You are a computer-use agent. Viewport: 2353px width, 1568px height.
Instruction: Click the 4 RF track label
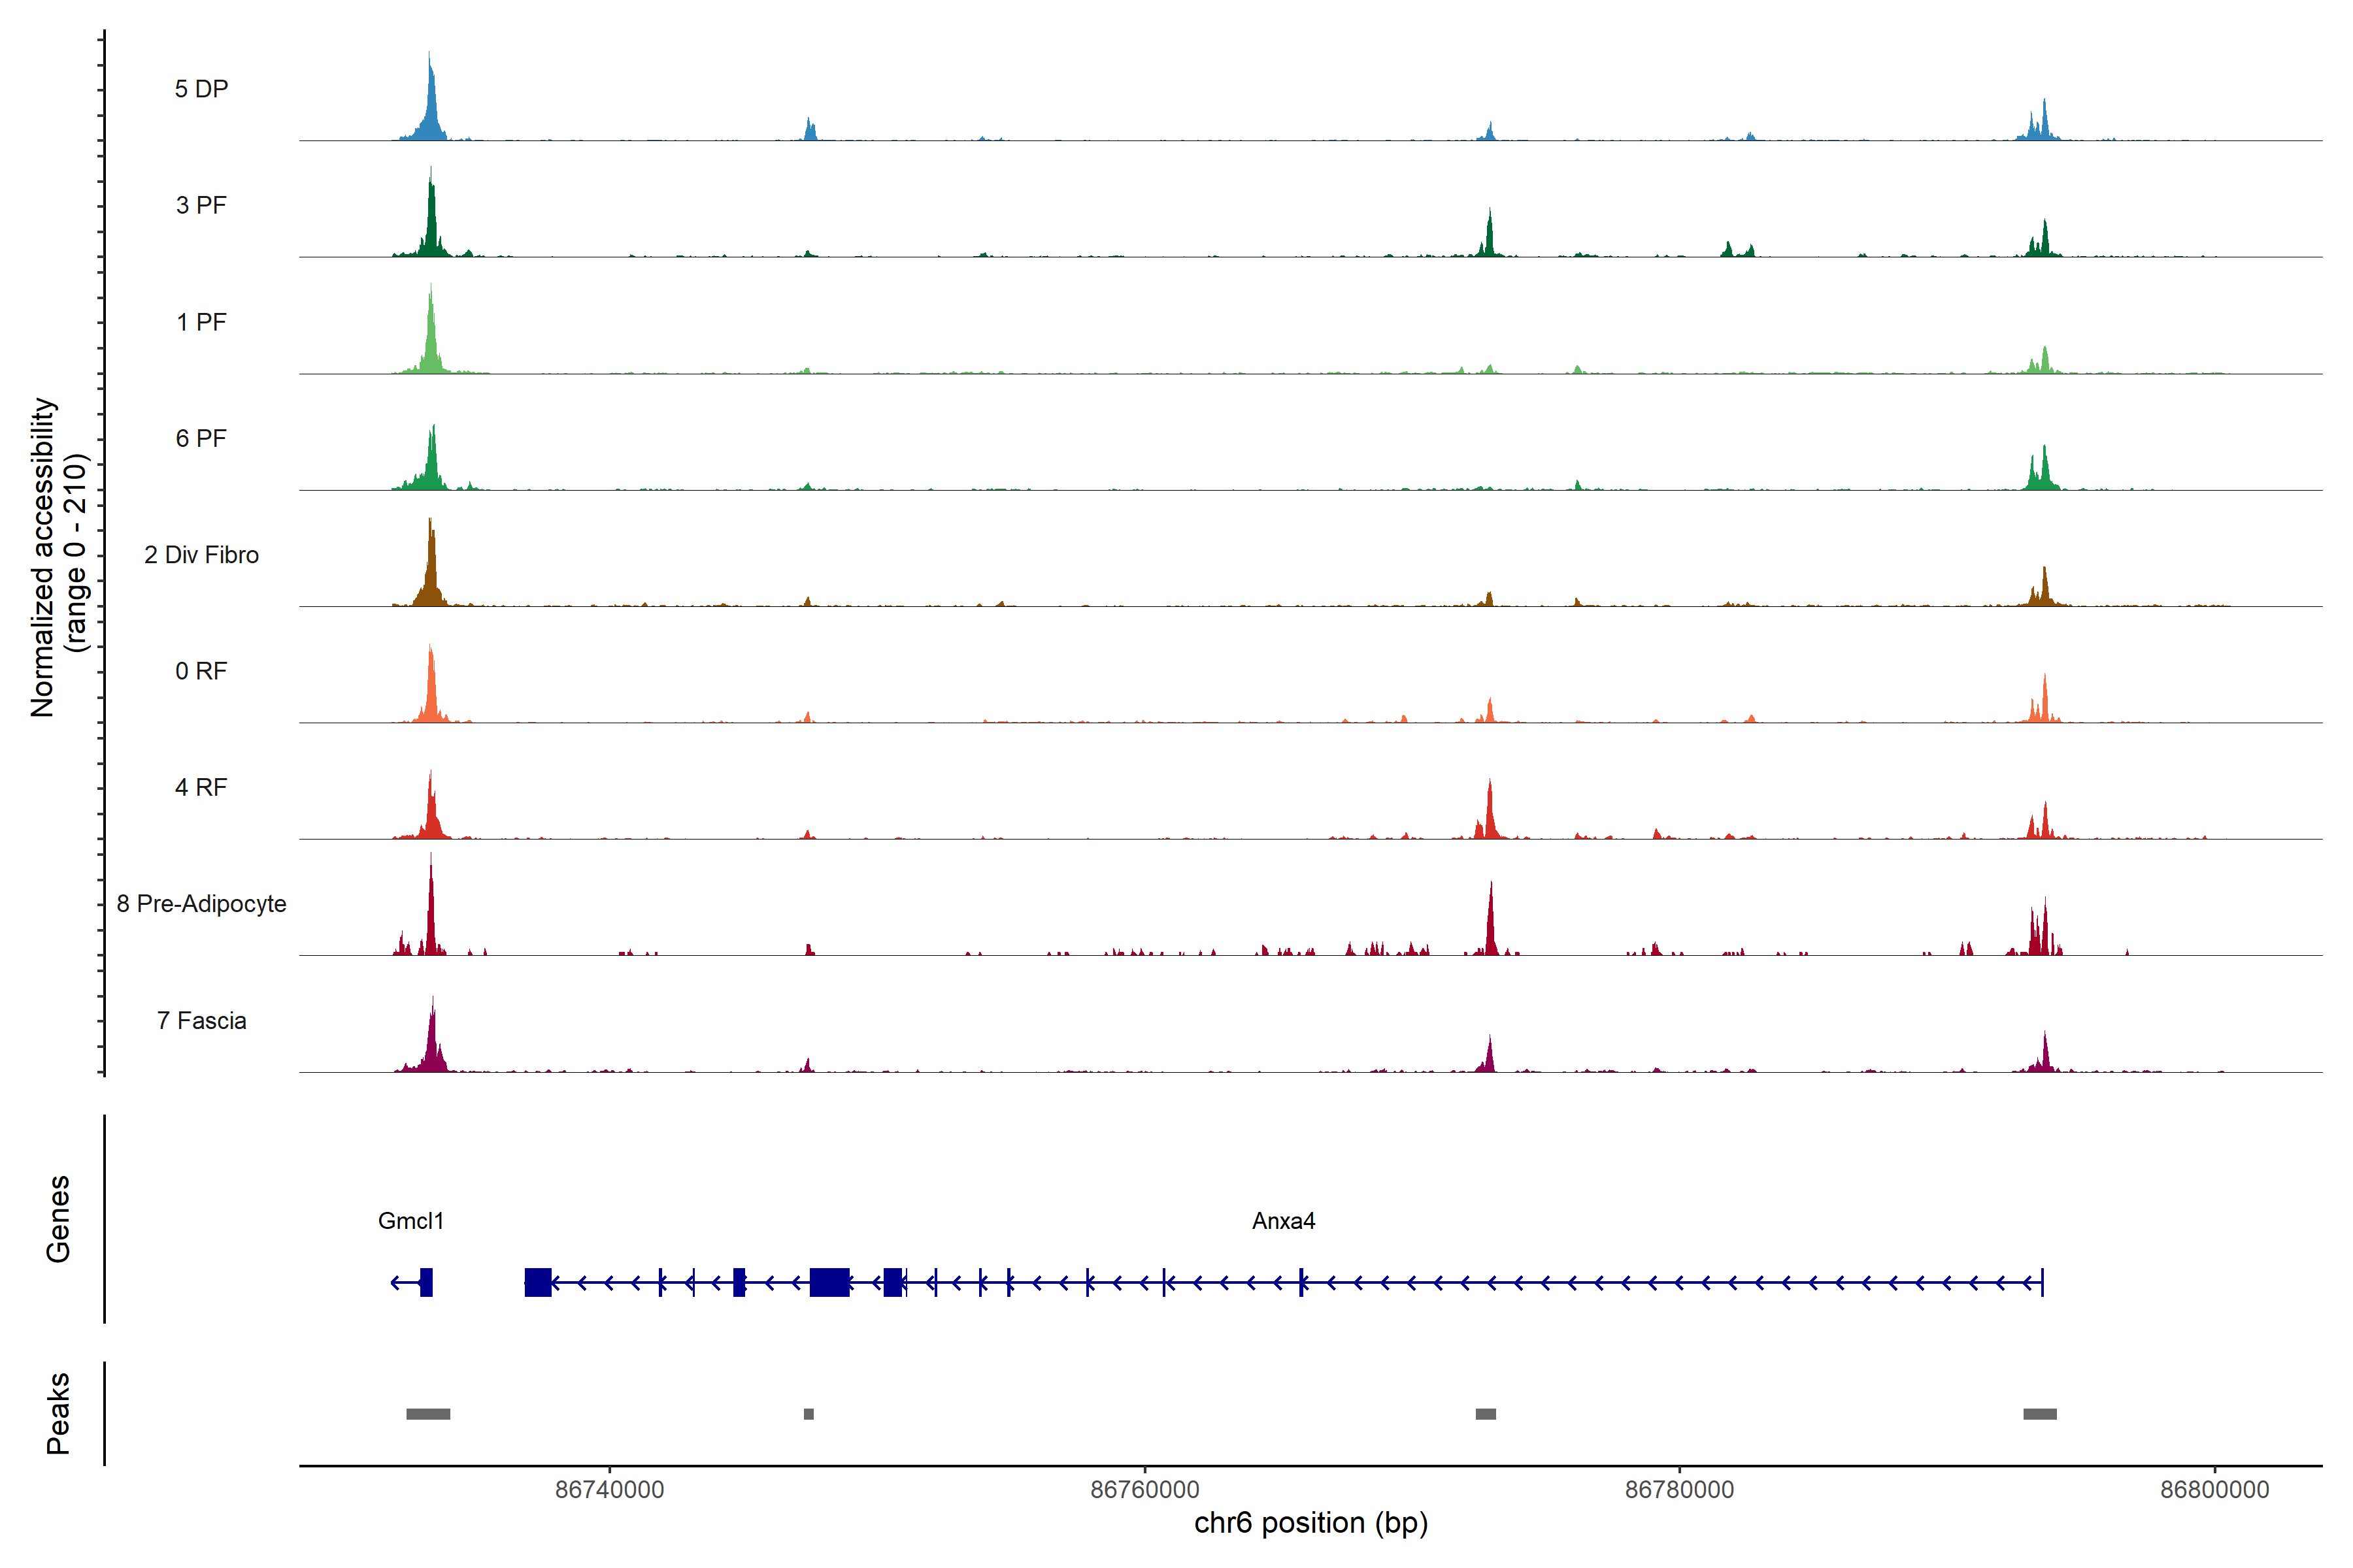tap(201, 788)
